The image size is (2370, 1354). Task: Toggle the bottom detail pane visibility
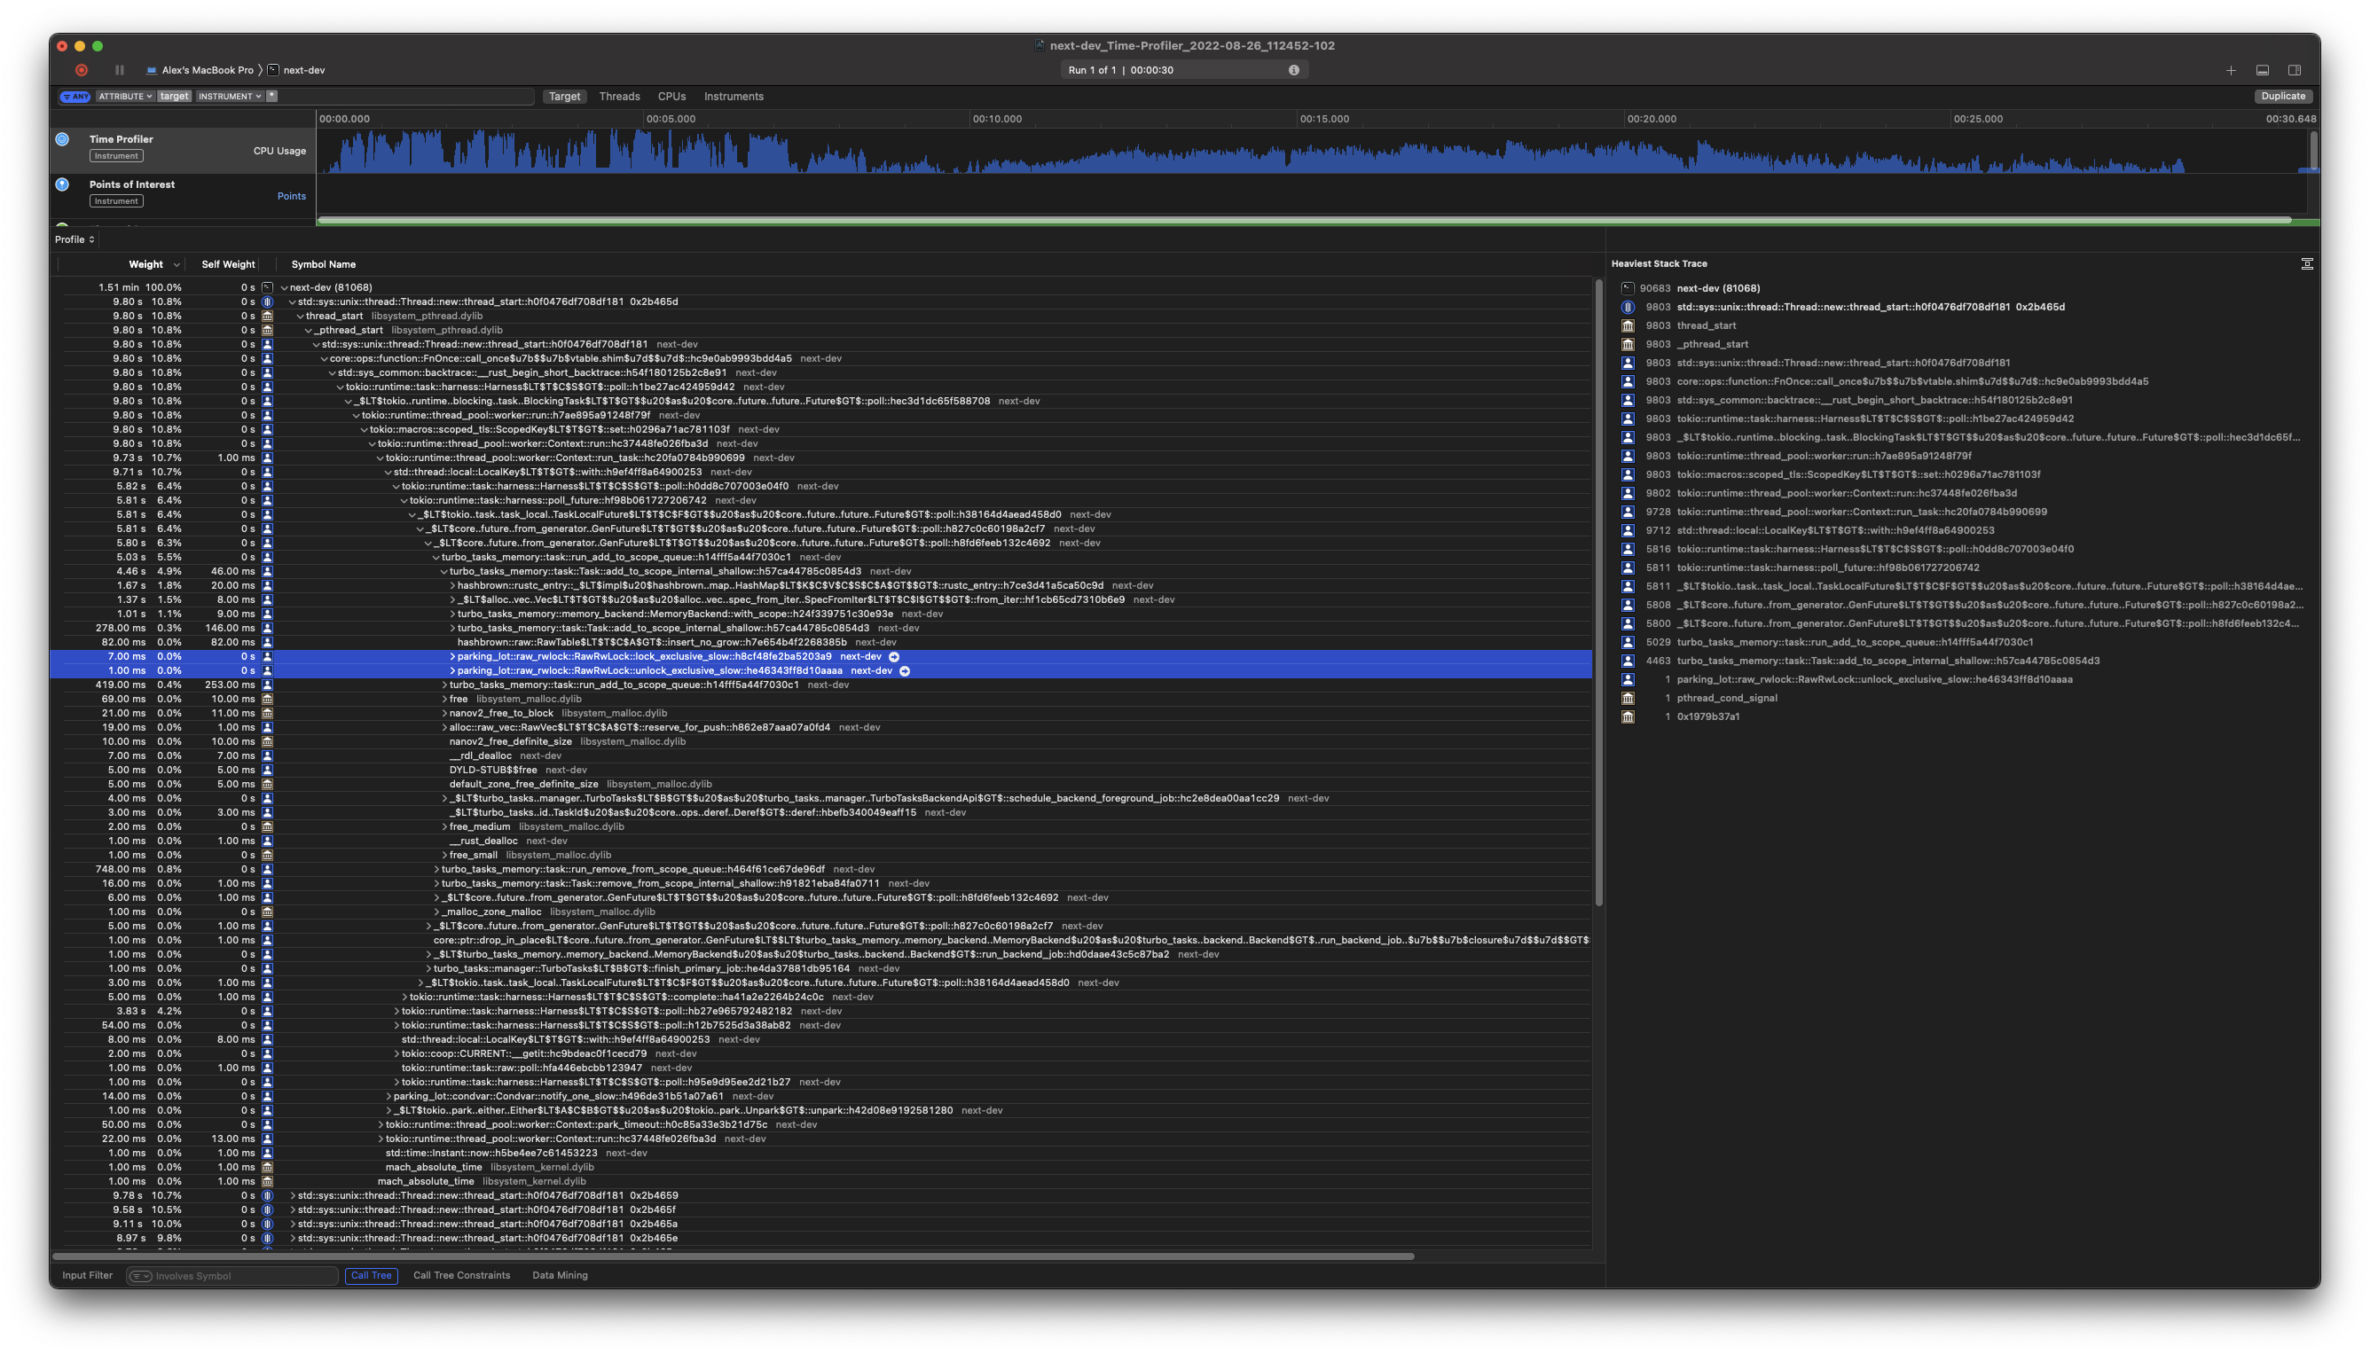(2260, 70)
